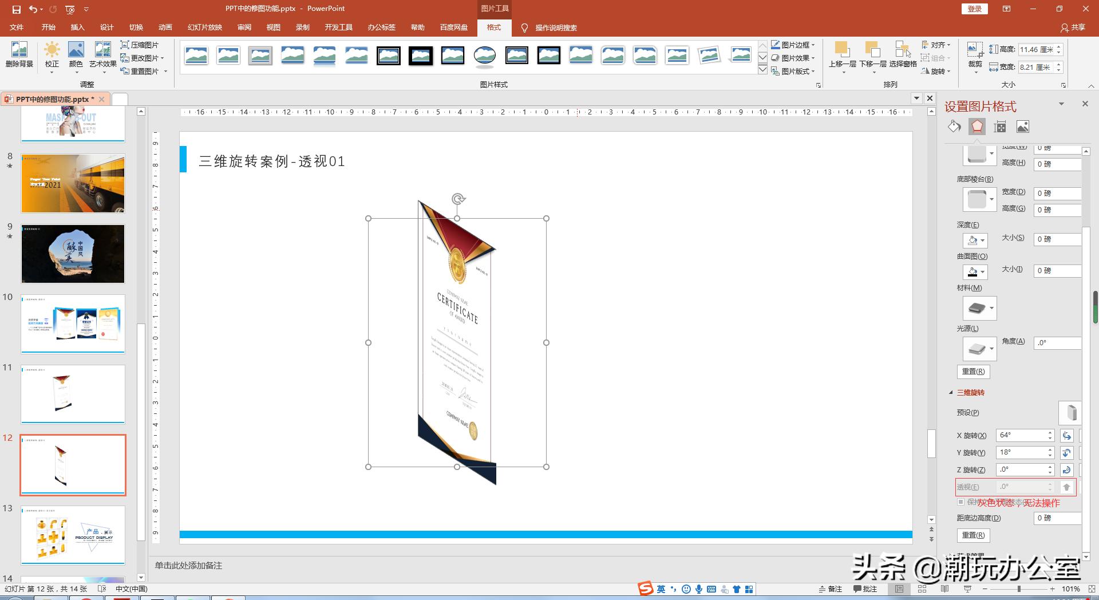Open the Artistic Effects (艺术效果) tool

tap(102, 54)
